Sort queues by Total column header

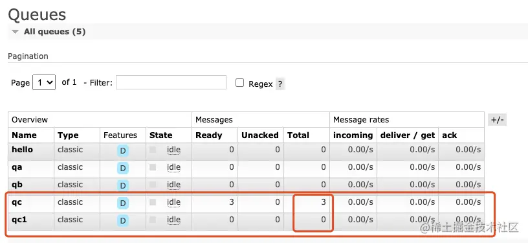(298, 135)
